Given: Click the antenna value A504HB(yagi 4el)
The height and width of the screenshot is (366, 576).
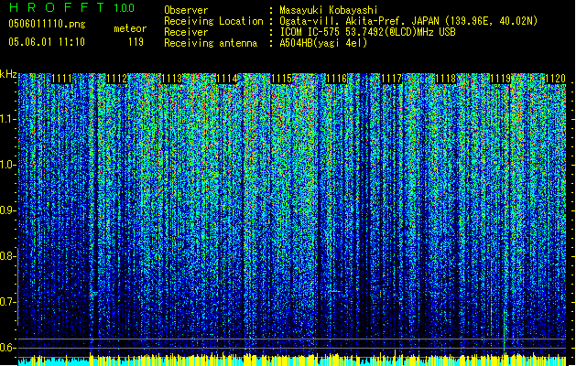Looking at the screenshot, I should point(323,43).
